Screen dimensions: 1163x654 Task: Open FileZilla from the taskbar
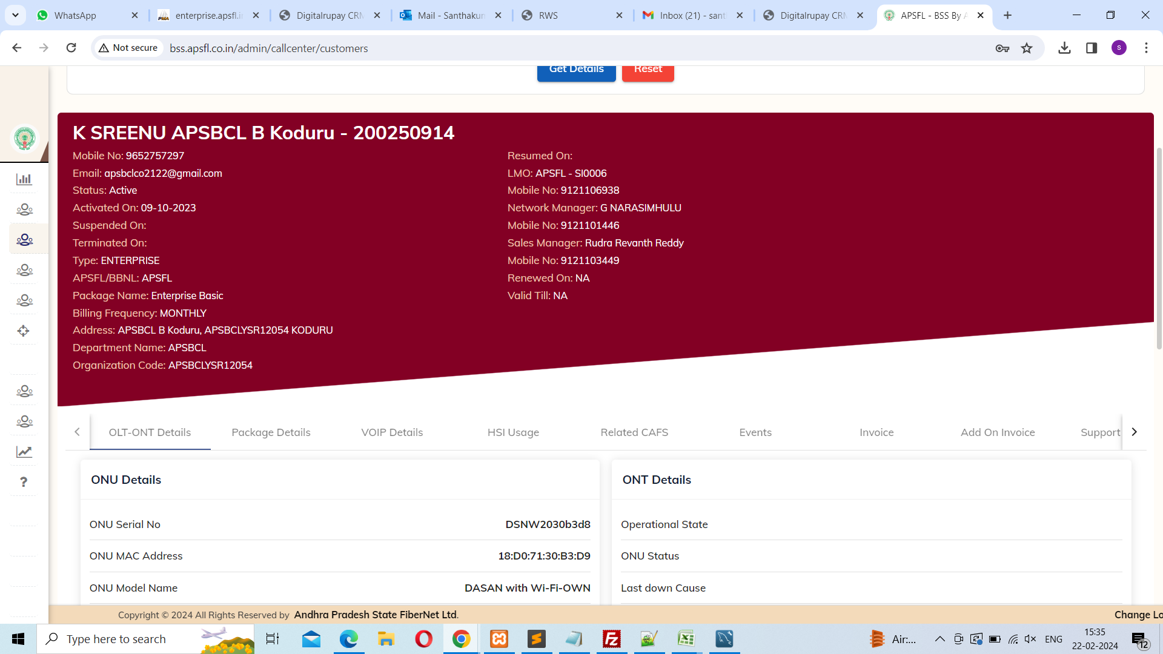(x=612, y=639)
